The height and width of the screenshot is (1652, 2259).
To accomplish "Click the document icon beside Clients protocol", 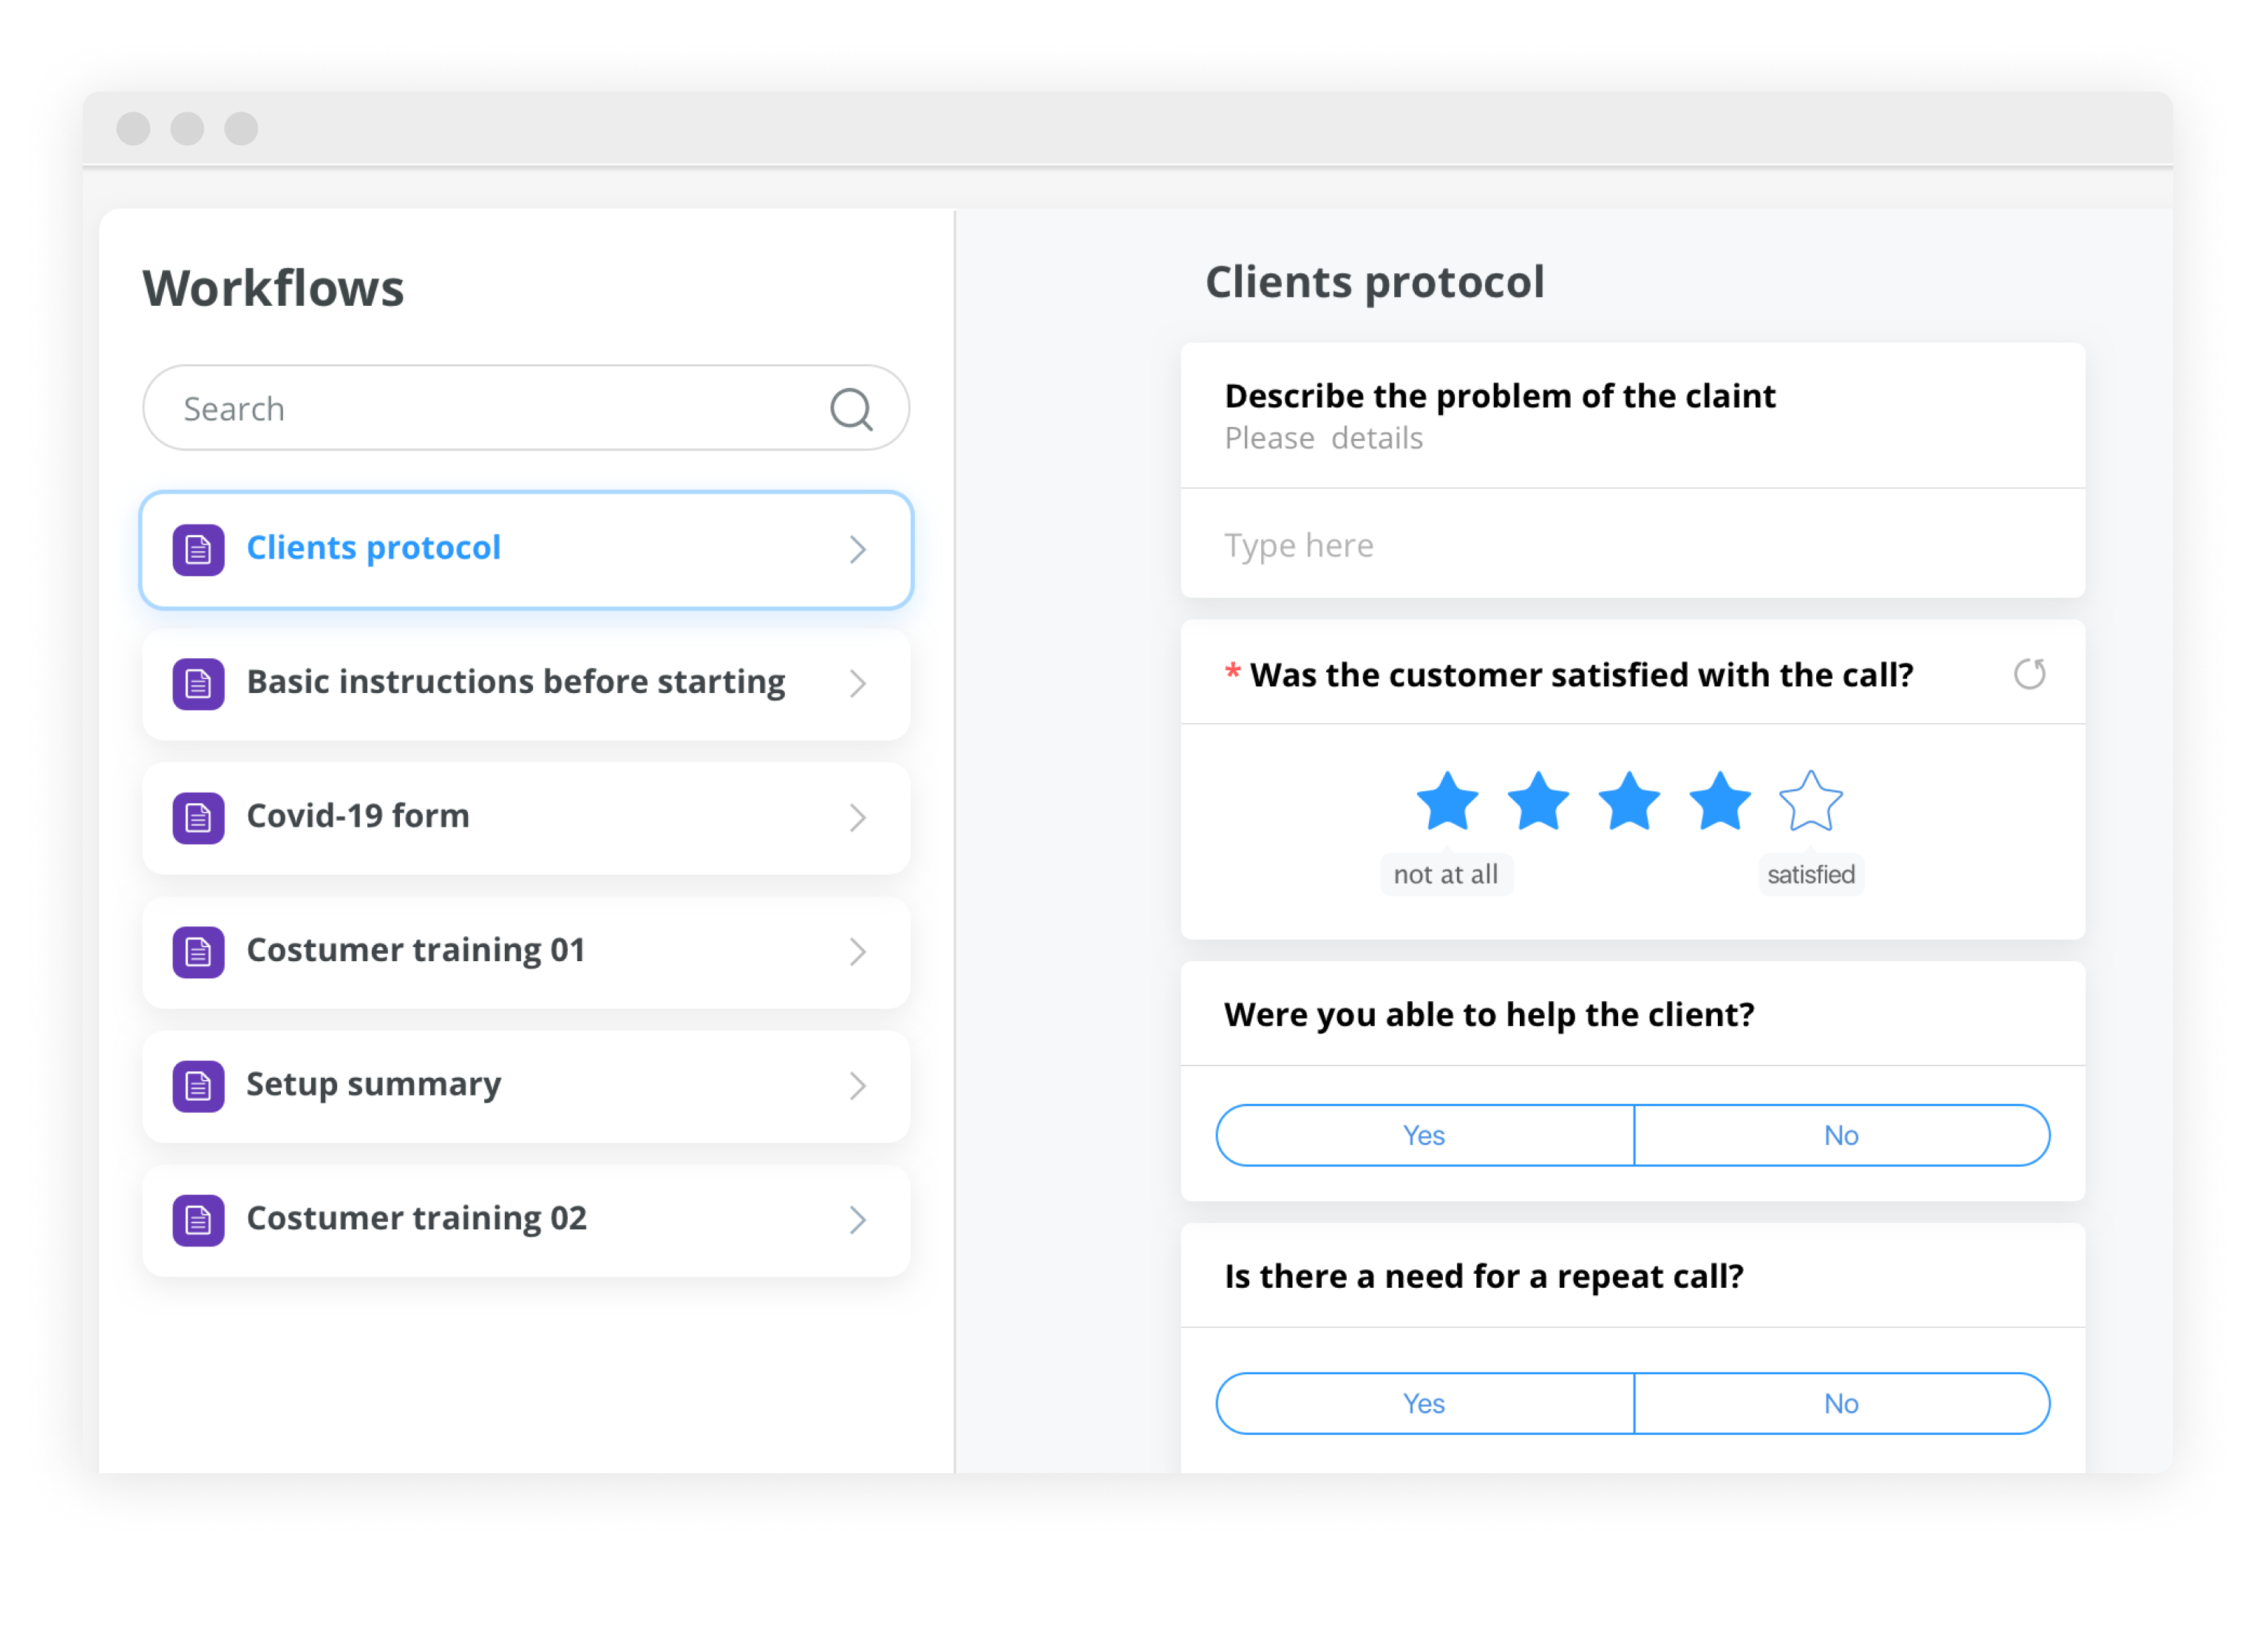I will pos(198,549).
